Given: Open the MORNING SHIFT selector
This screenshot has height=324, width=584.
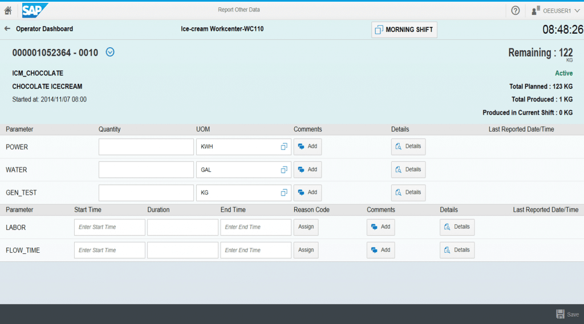Looking at the screenshot, I should pyautogui.click(x=404, y=30).
